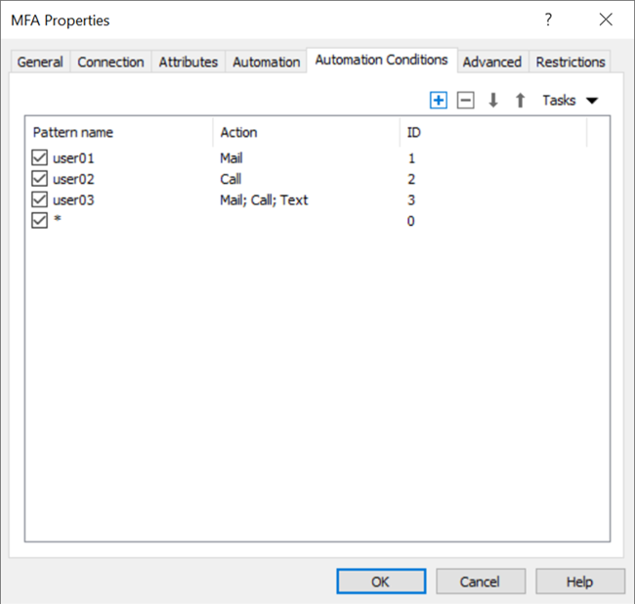Uncheck the user01 pattern checkbox
This screenshot has width=635, height=604.
[40, 157]
